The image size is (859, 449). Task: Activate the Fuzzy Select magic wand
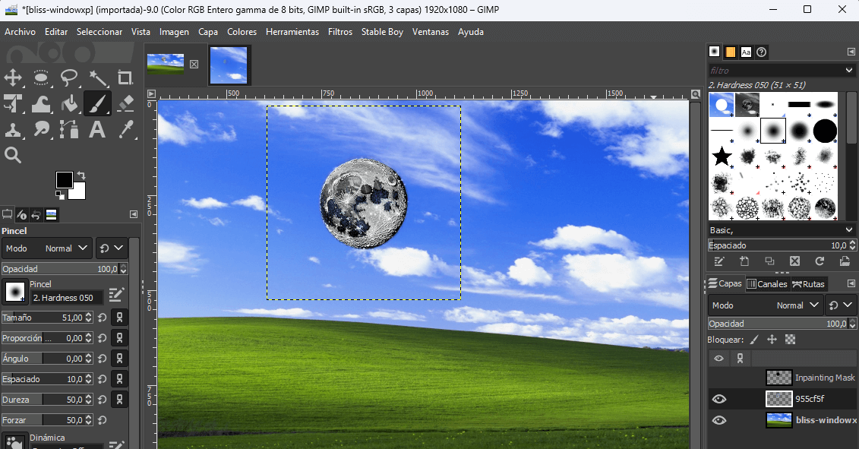pos(97,77)
